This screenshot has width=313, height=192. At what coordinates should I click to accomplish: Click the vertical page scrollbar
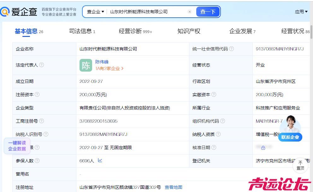[x=311, y=32]
